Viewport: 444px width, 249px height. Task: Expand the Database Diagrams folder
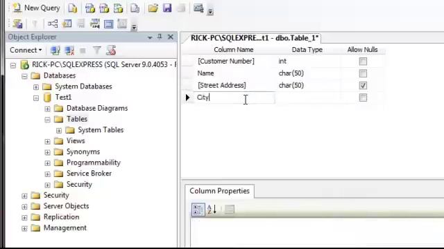point(47,109)
